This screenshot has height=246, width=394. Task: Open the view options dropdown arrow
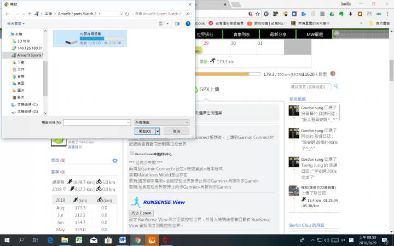point(167,24)
